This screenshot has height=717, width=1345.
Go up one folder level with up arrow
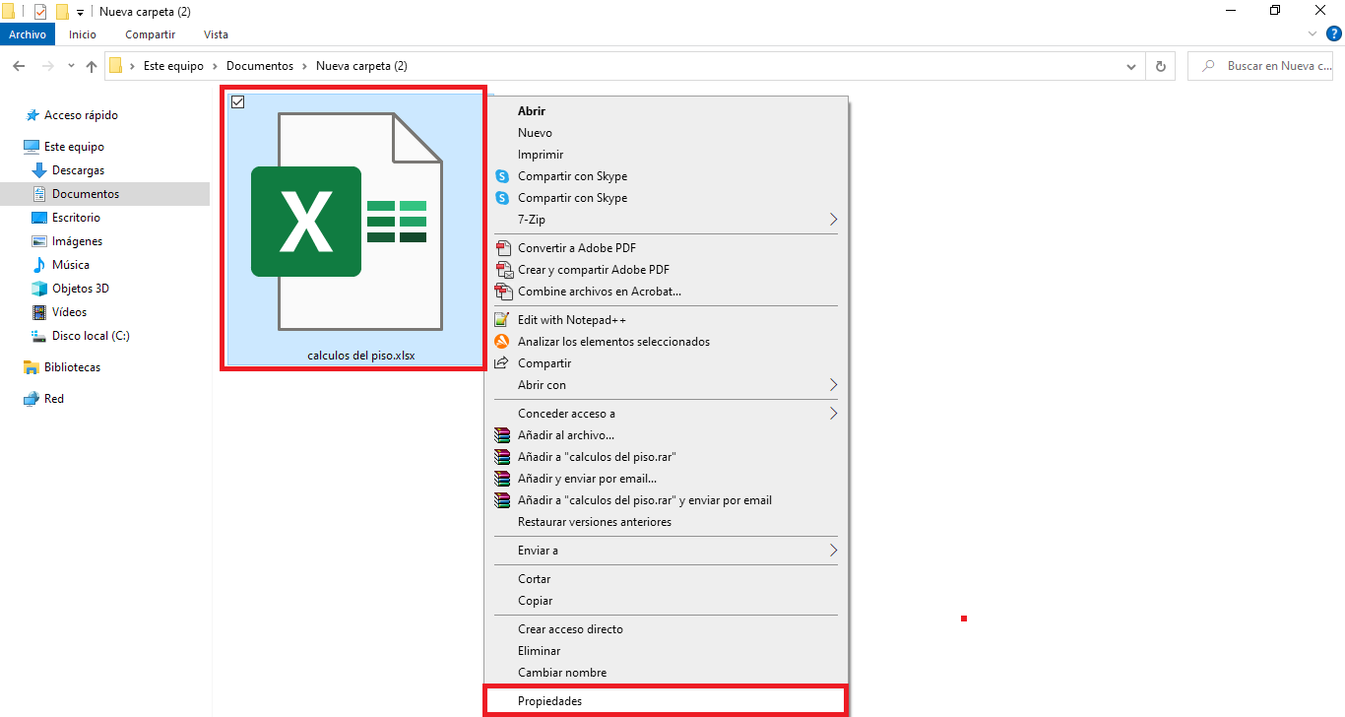92,66
